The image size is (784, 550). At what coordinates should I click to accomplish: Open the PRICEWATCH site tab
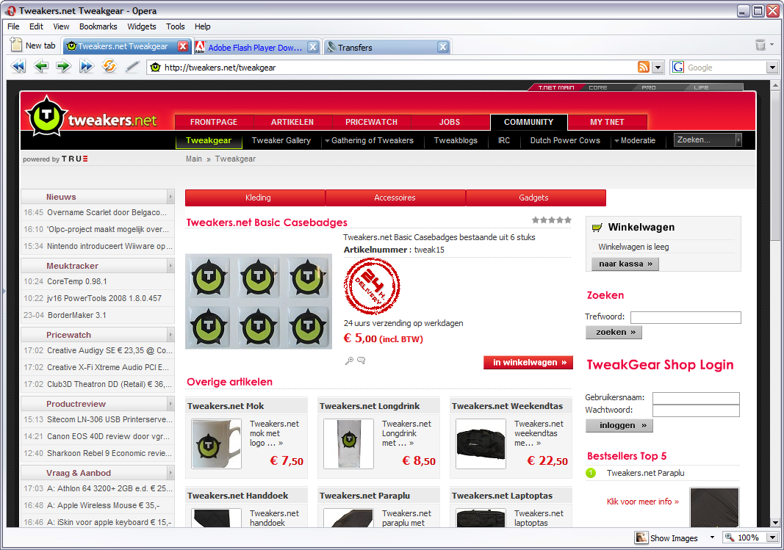pyautogui.click(x=372, y=122)
